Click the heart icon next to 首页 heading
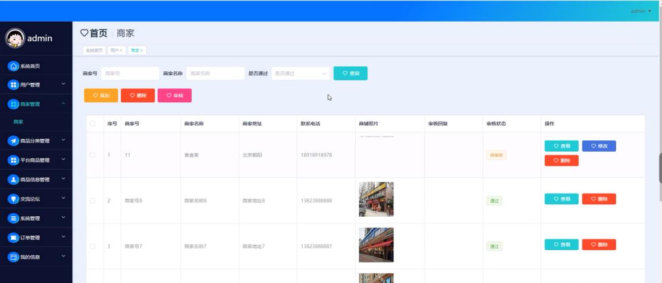 coord(84,33)
